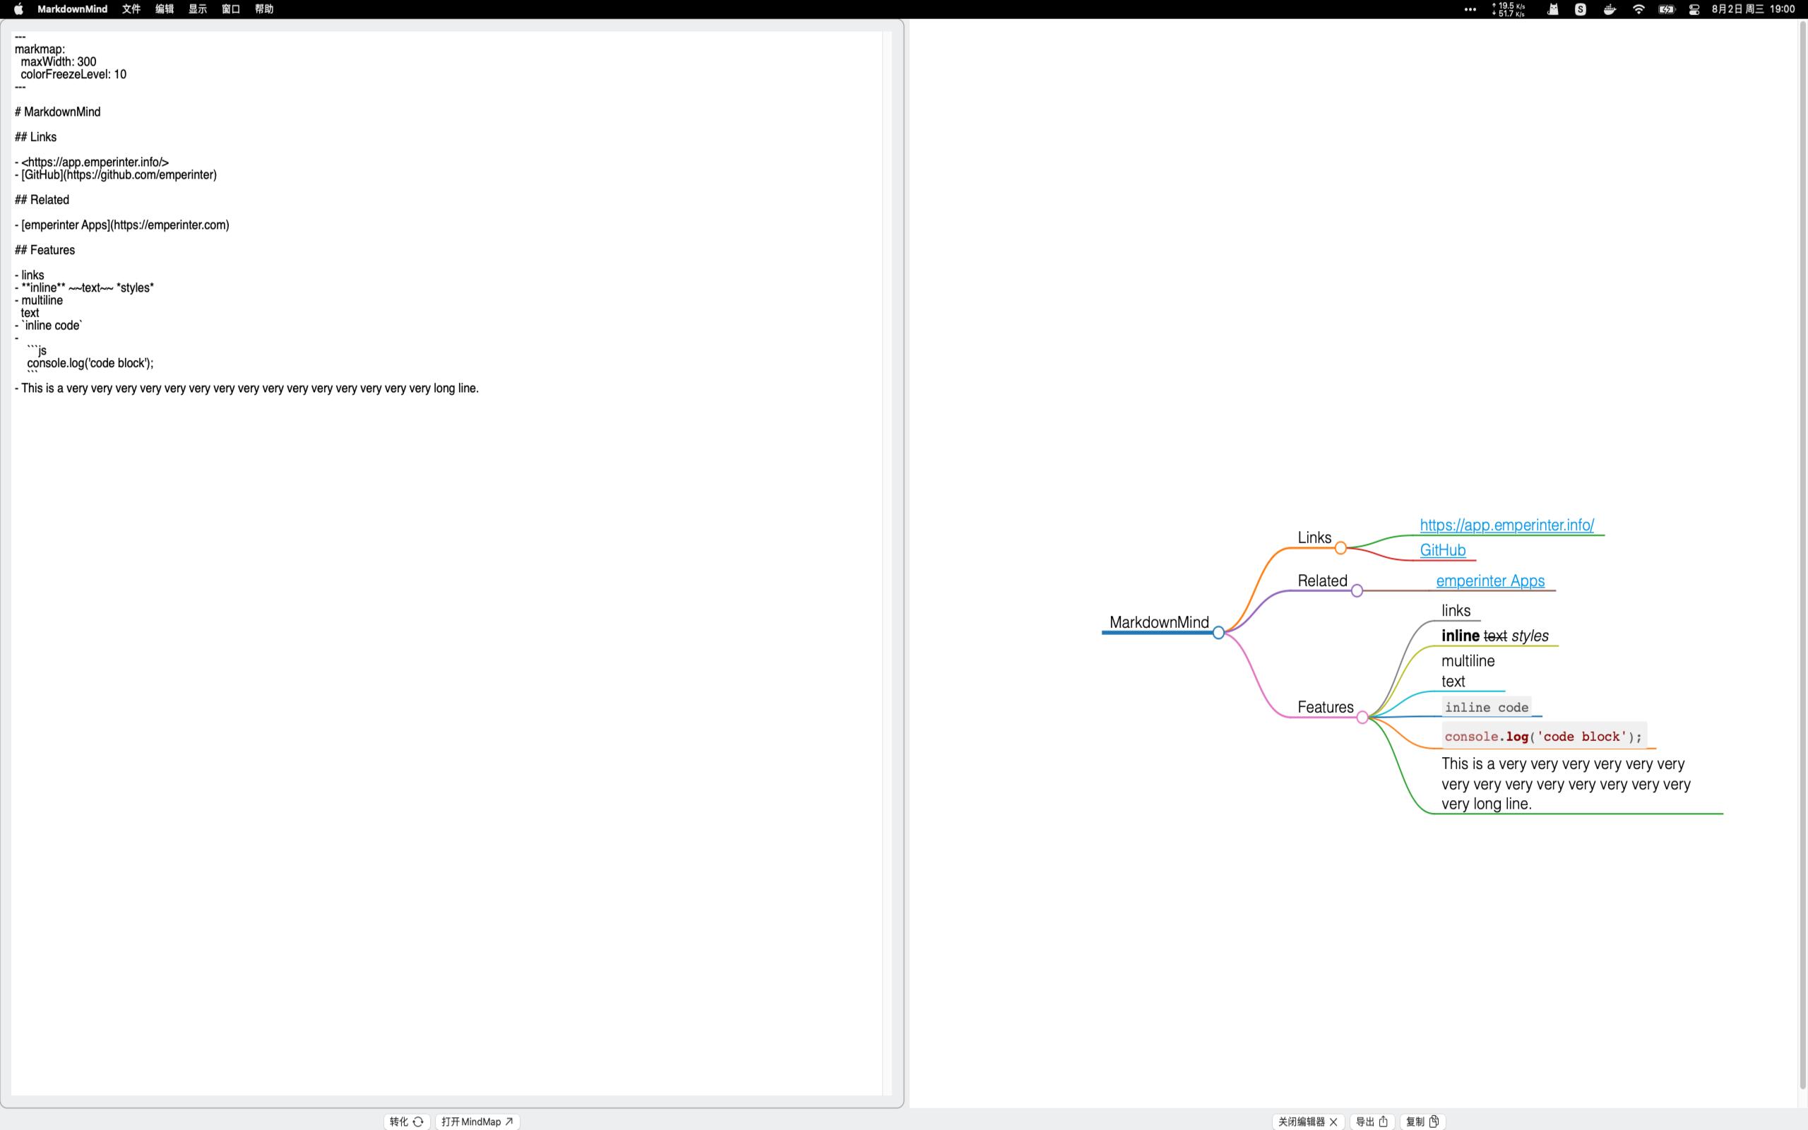Open Control Center toggles icon
The width and height of the screenshot is (1808, 1130).
[x=1694, y=9]
